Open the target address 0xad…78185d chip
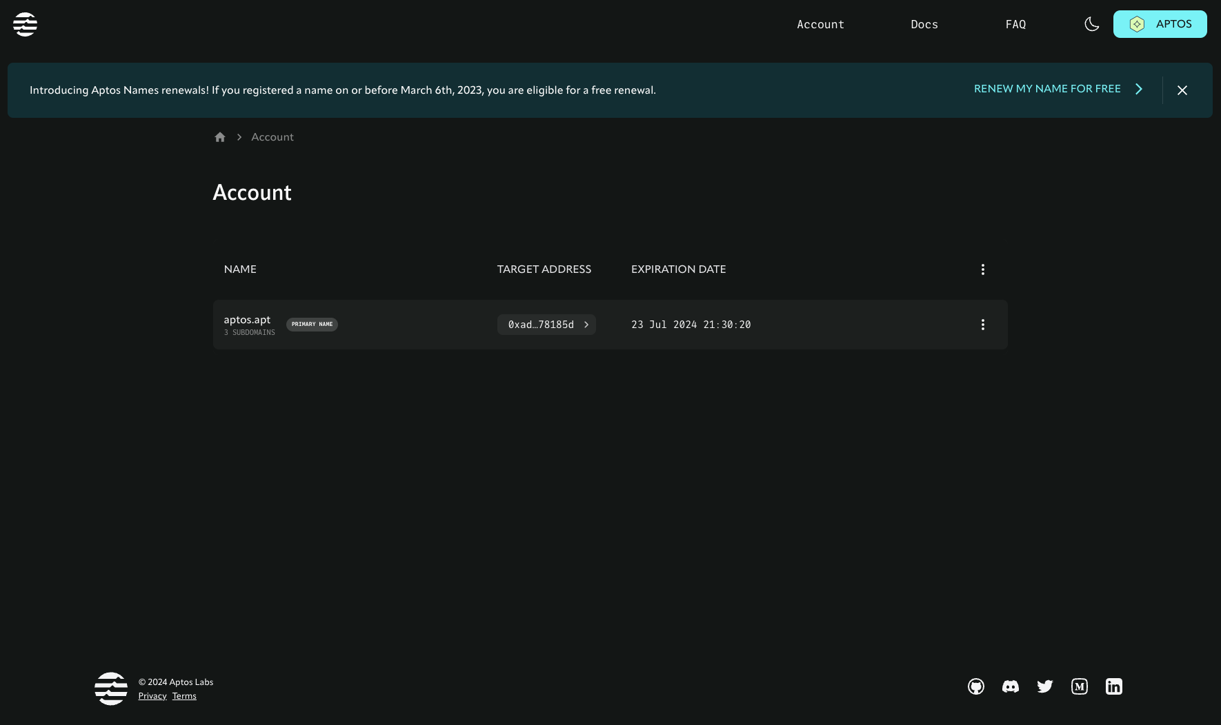Viewport: 1221px width, 725px height. pos(546,325)
